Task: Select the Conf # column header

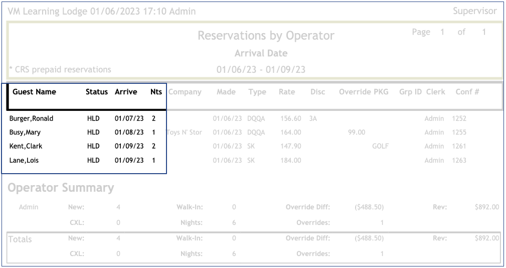Action: pyautogui.click(x=467, y=92)
